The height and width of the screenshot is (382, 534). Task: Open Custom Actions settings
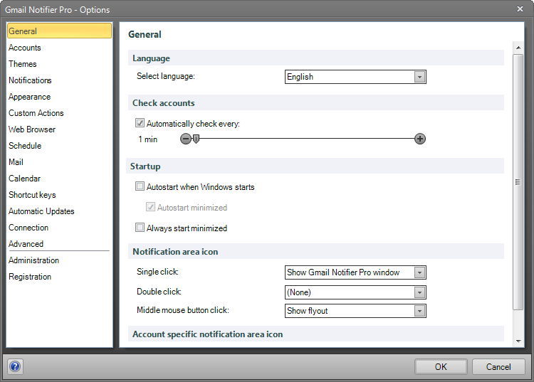tap(36, 113)
